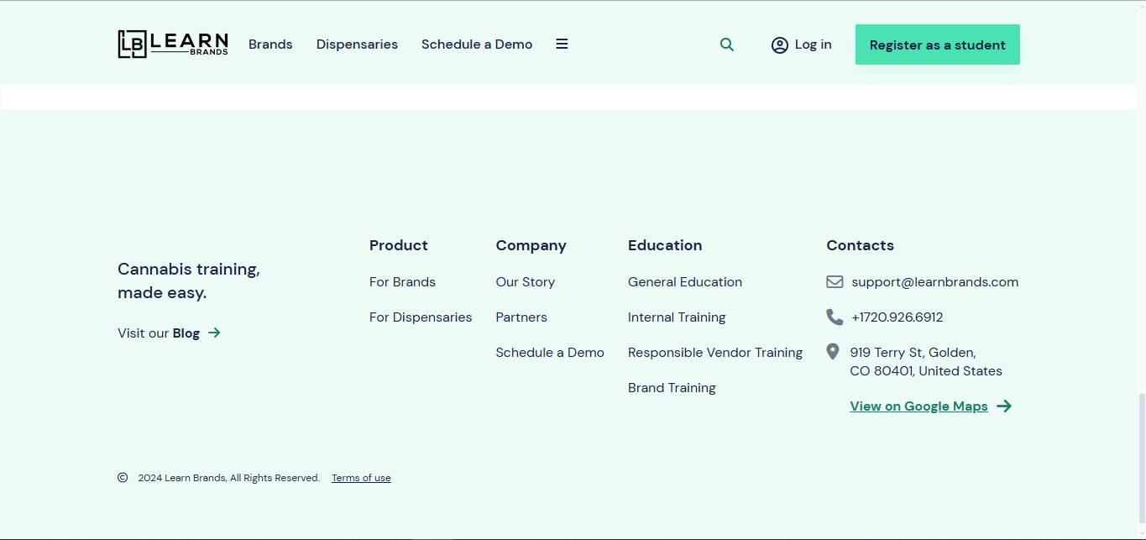Viewport: 1146px width, 540px height.
Task: Visit the Our Story page
Action: pos(525,282)
